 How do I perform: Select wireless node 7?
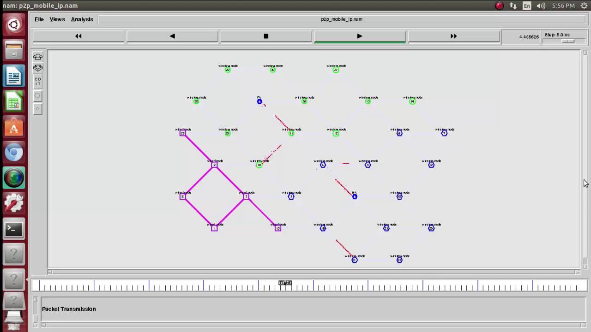pyautogui.click(x=444, y=133)
